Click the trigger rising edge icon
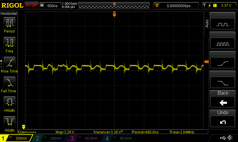 tap(210, 6)
